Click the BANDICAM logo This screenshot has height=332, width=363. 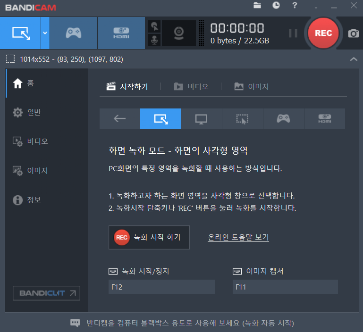pyautogui.click(x=31, y=8)
